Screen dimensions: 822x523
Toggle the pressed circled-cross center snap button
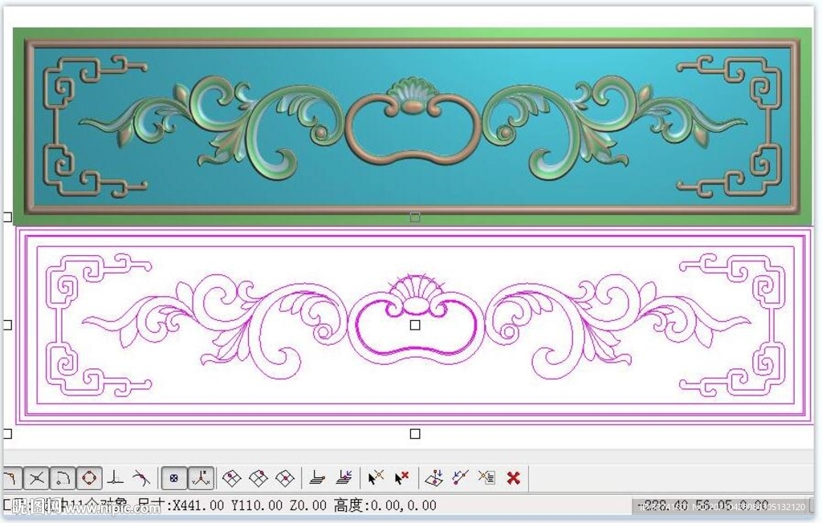pyautogui.click(x=173, y=479)
